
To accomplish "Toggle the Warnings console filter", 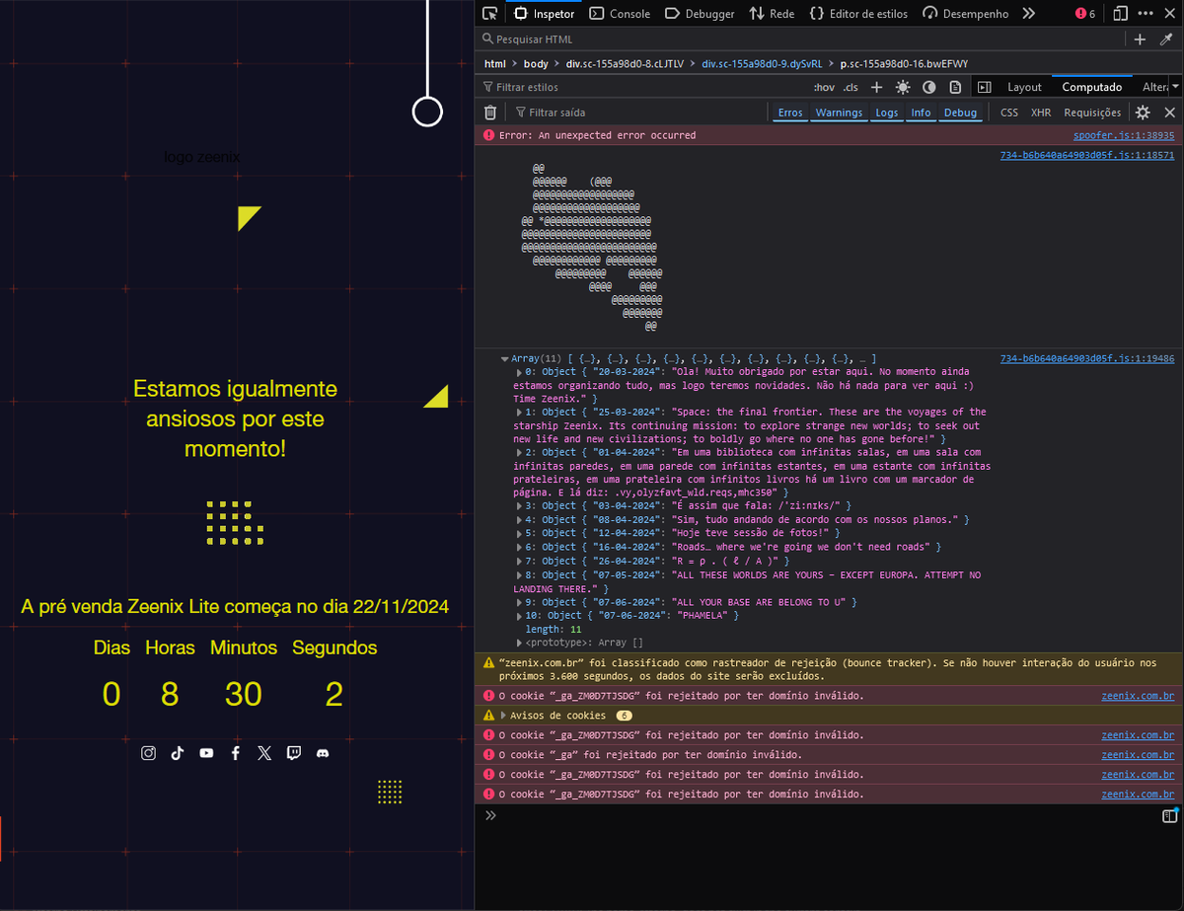I will (839, 113).
